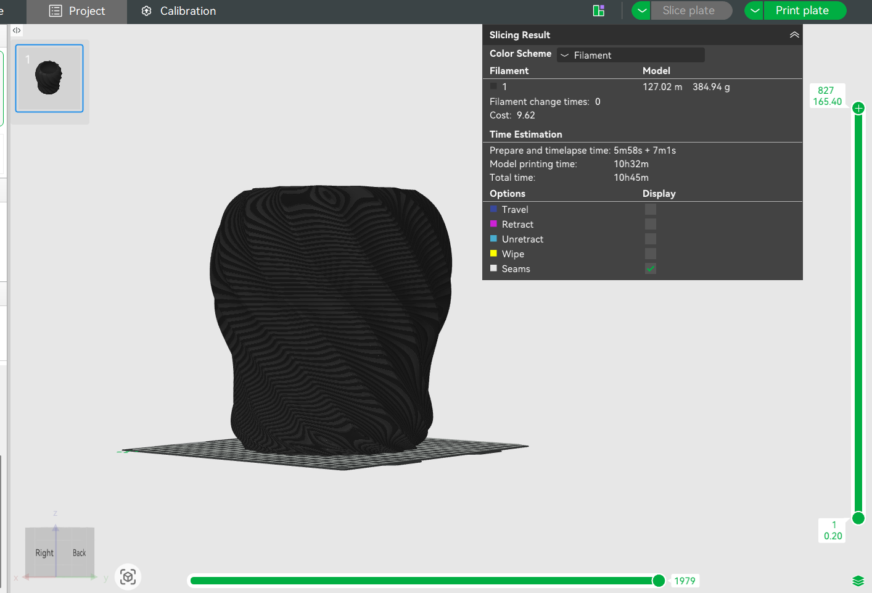This screenshot has width=872, height=593.
Task: Collapse the Slicing Result panel
Action: tap(794, 35)
